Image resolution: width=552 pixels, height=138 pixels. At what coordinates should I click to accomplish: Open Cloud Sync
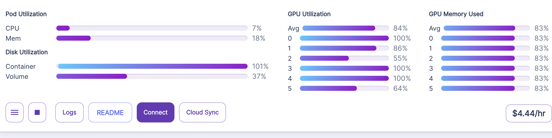[x=202, y=112]
